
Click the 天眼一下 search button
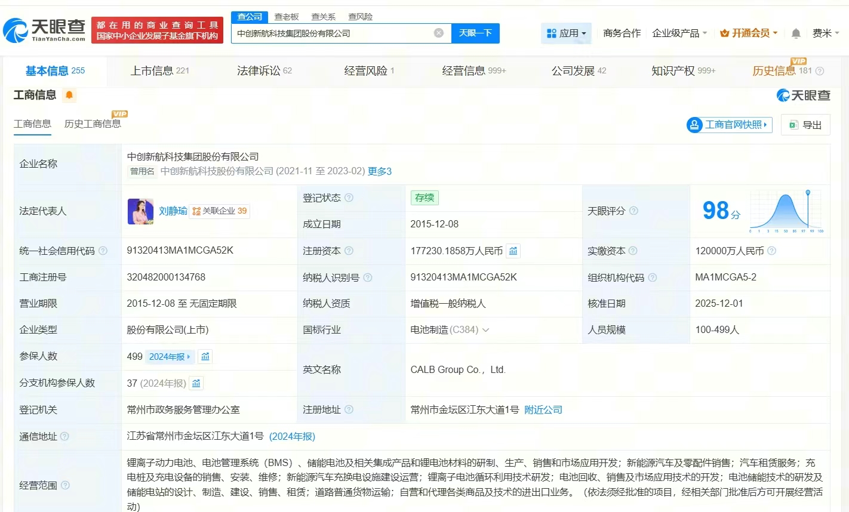coord(475,33)
